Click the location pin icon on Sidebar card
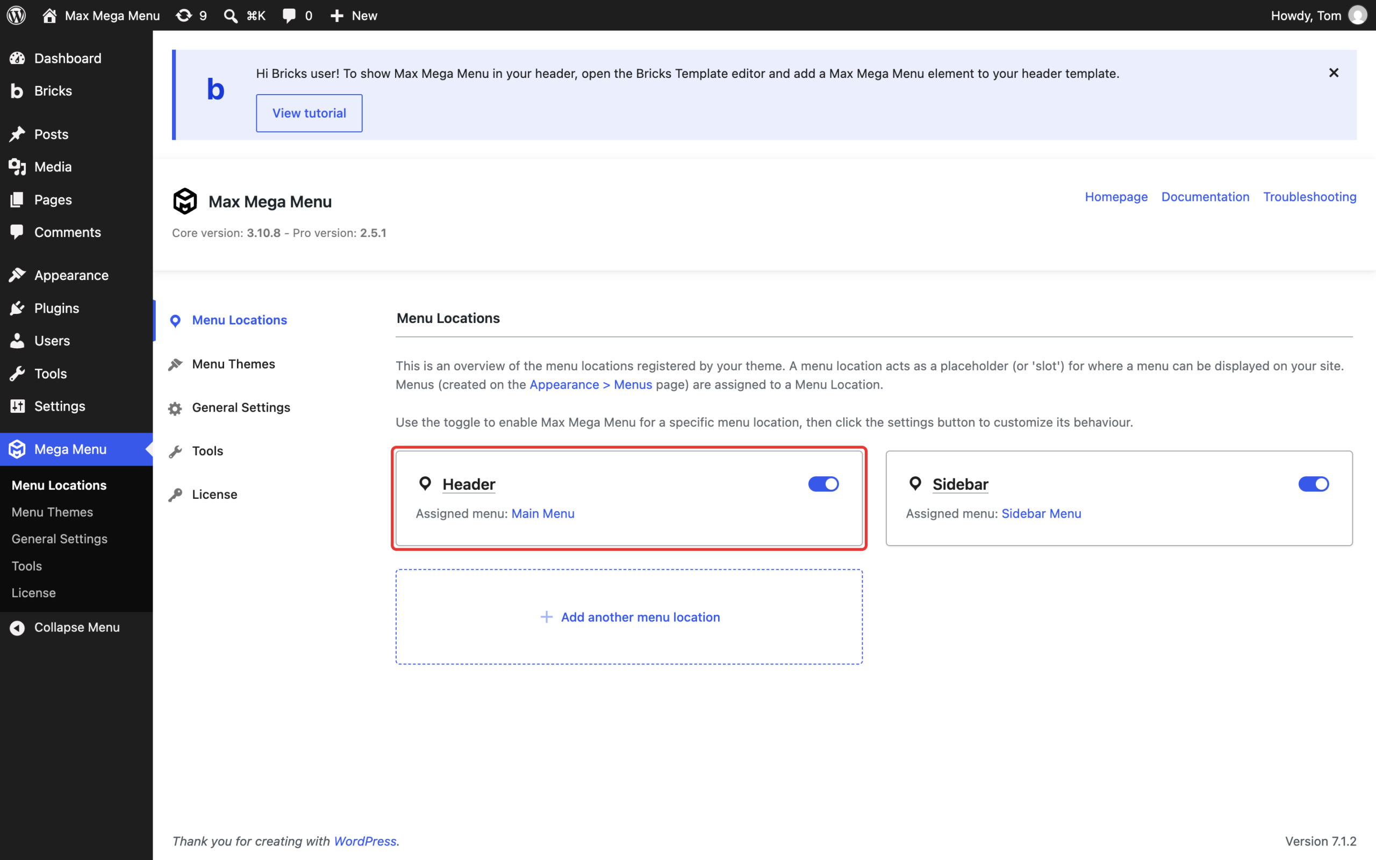Viewport: 1376px width, 860px height. click(915, 483)
